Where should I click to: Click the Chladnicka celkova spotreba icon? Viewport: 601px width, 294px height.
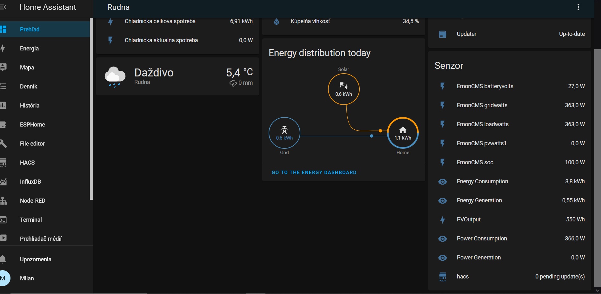pos(110,22)
